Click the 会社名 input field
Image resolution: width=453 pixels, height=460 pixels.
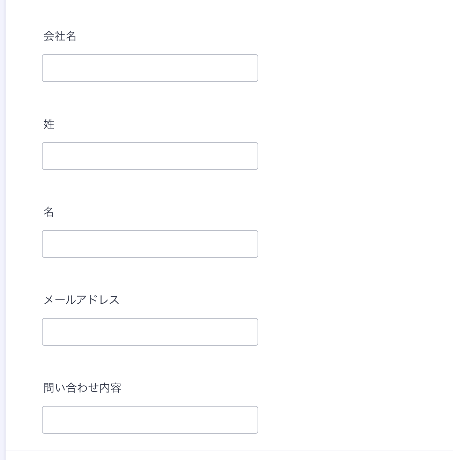tap(150, 68)
